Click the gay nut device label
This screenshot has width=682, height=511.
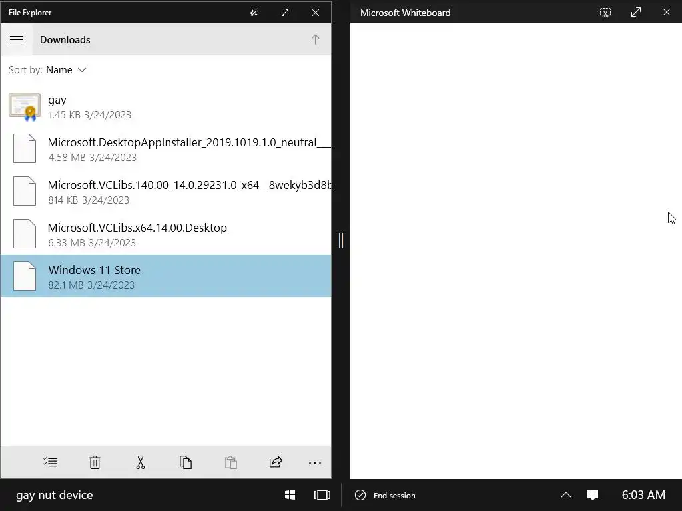pyautogui.click(x=55, y=495)
